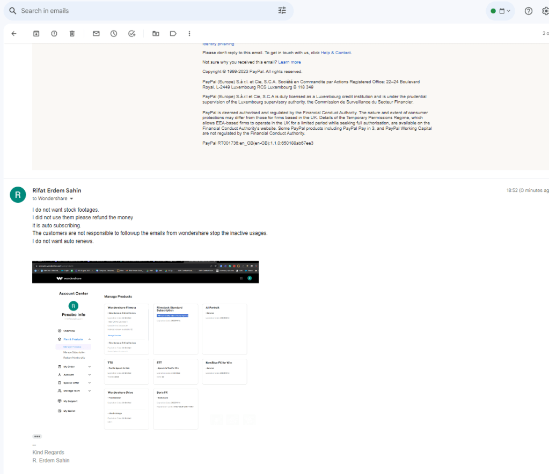Click the Kind Regards text
The height and width of the screenshot is (474, 549).
pos(48,453)
